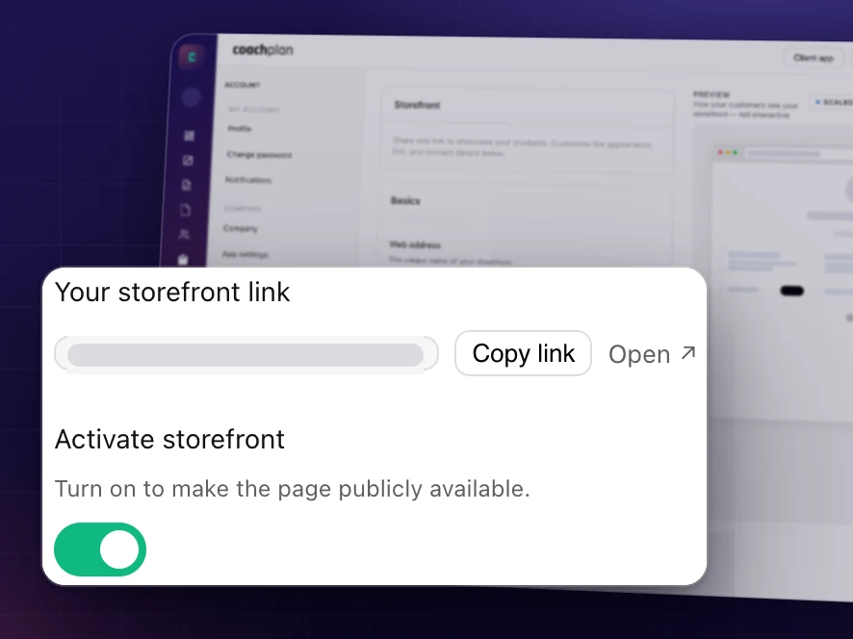Click the Copy link button
Viewport: 853px width, 639px height.
point(523,353)
